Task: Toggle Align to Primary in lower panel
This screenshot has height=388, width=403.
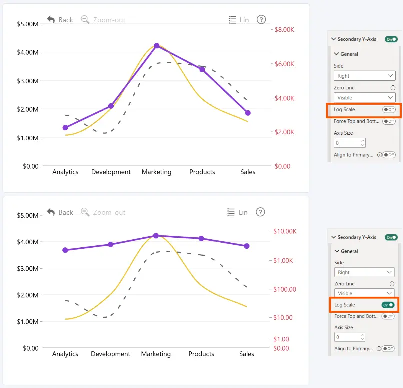Action: pos(388,348)
